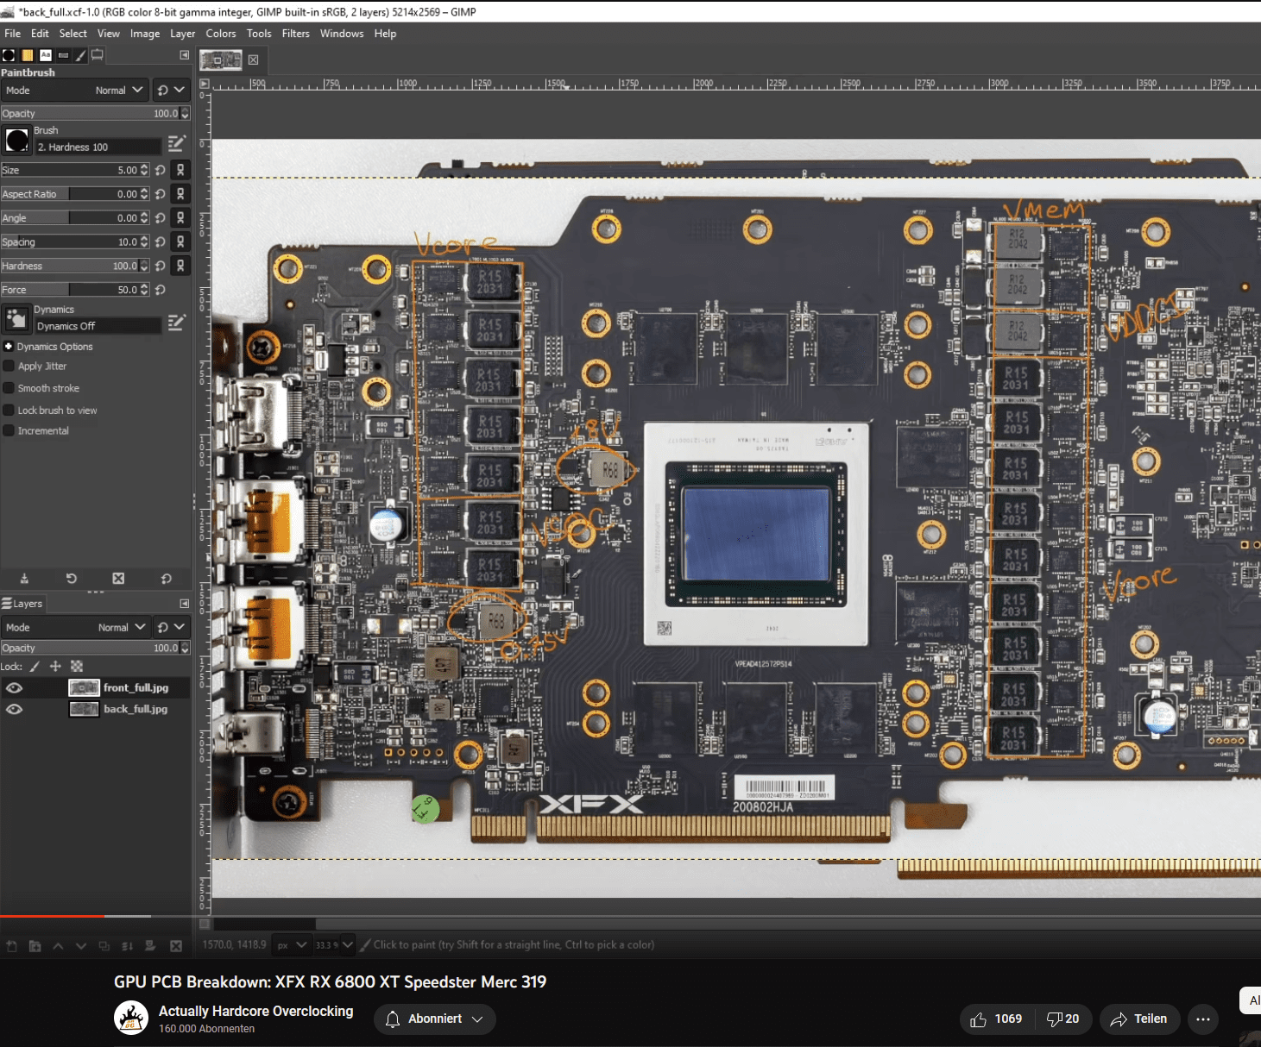Open paint mode group switcher dropdown
Screen dimensions: 1261x1047
click(171, 90)
